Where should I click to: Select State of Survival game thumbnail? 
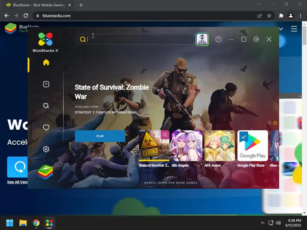point(154,146)
